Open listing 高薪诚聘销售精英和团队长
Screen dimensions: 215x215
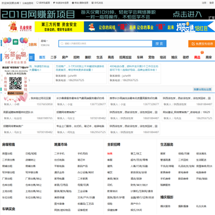point(18,112)
